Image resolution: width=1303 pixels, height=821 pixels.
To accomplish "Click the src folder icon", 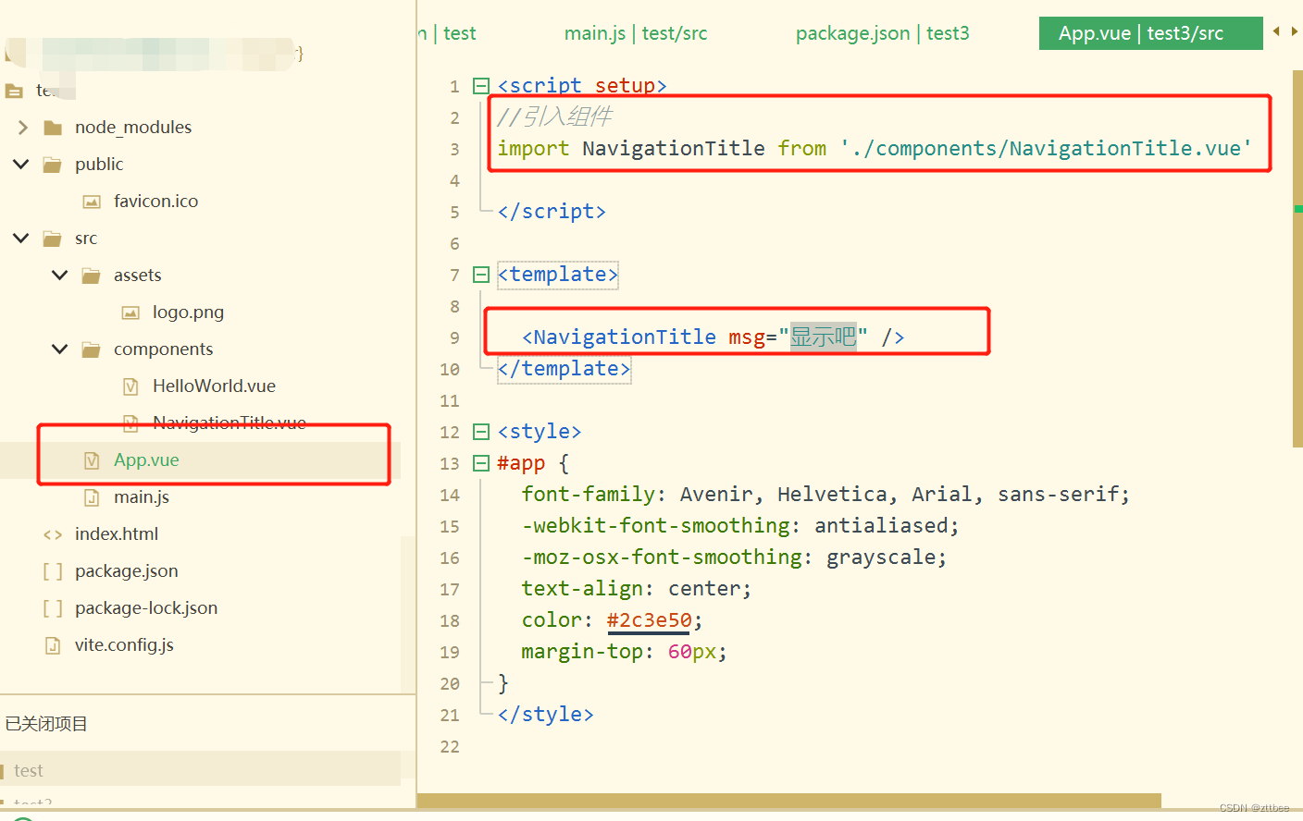I will [53, 239].
